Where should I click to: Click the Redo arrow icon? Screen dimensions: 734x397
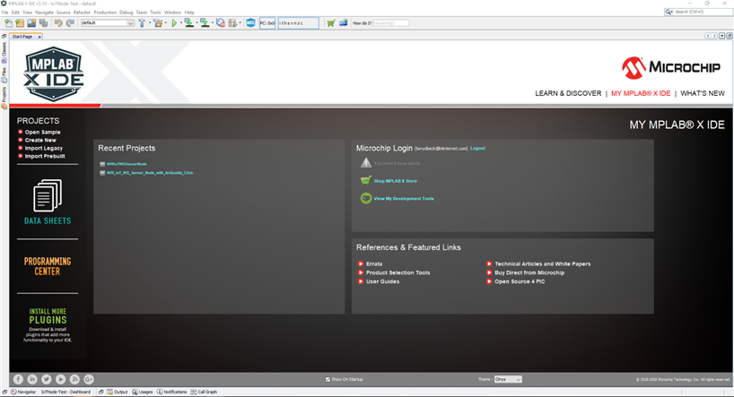tap(70, 23)
